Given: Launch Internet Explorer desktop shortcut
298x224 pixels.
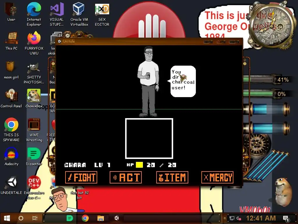Looking at the screenshot, I should pyautogui.click(x=34, y=14).
